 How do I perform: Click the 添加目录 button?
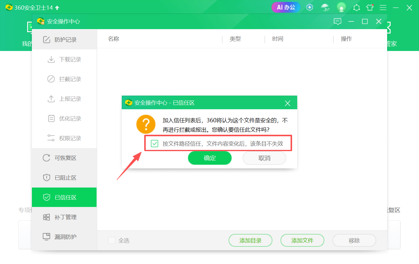click(250, 240)
